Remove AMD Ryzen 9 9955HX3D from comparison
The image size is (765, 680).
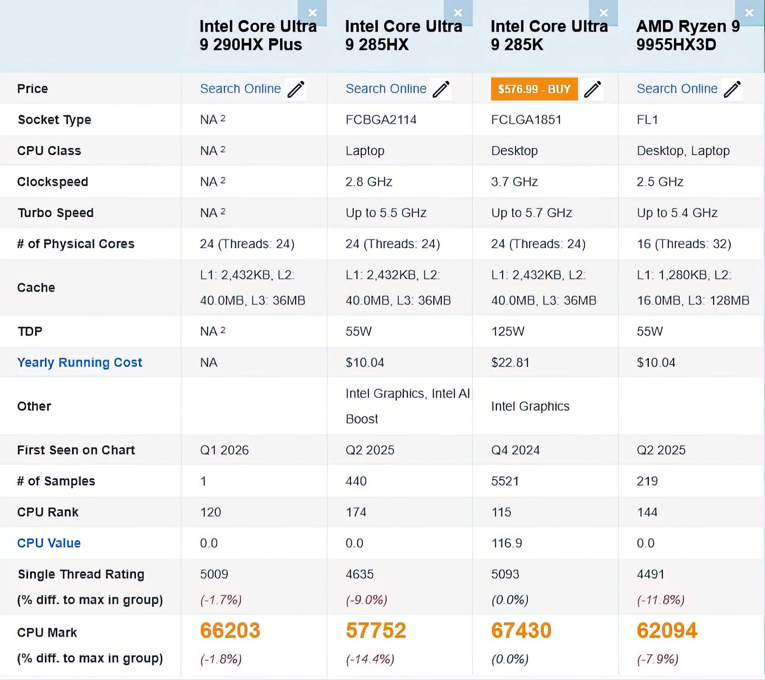[749, 12]
